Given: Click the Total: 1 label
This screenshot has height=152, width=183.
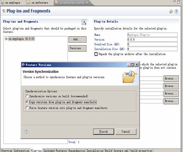Looking at the screenshot, I should click(74, 142).
